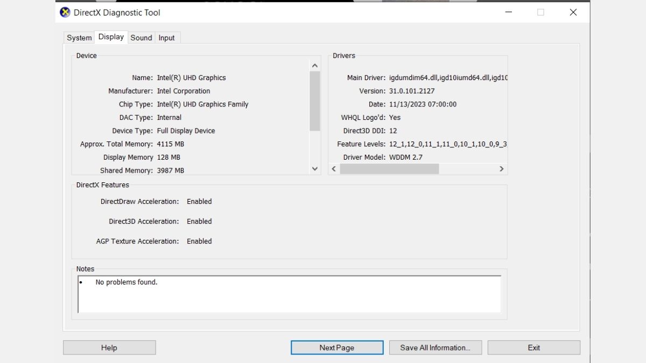Click the 'Approx. Total Memory:' label
Screen dimensions: 646x363
pos(117,144)
